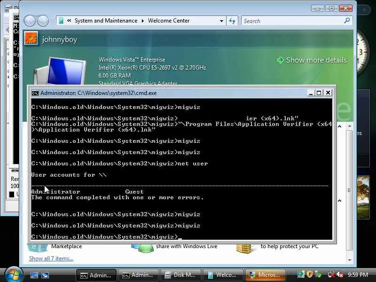Click the network tray icon with red X
Screen dimensions: 376x282
pos(331,274)
